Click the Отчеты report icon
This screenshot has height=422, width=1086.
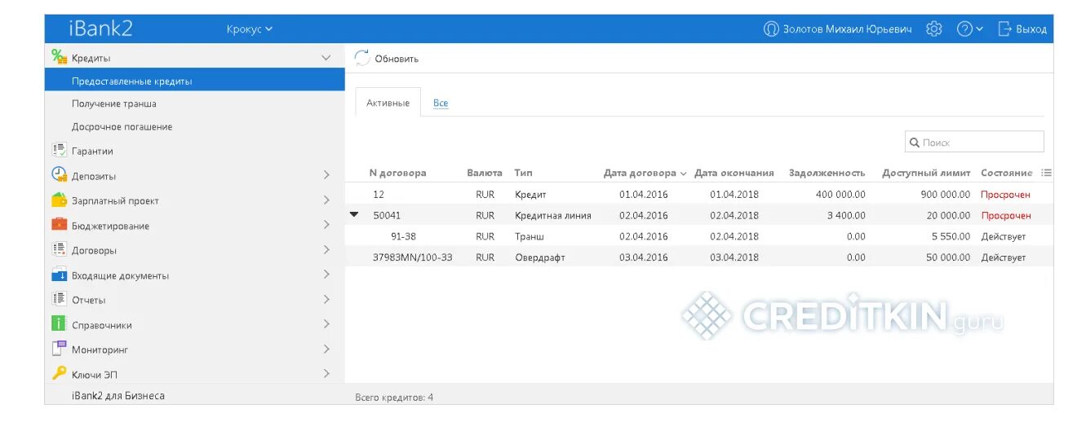59,299
